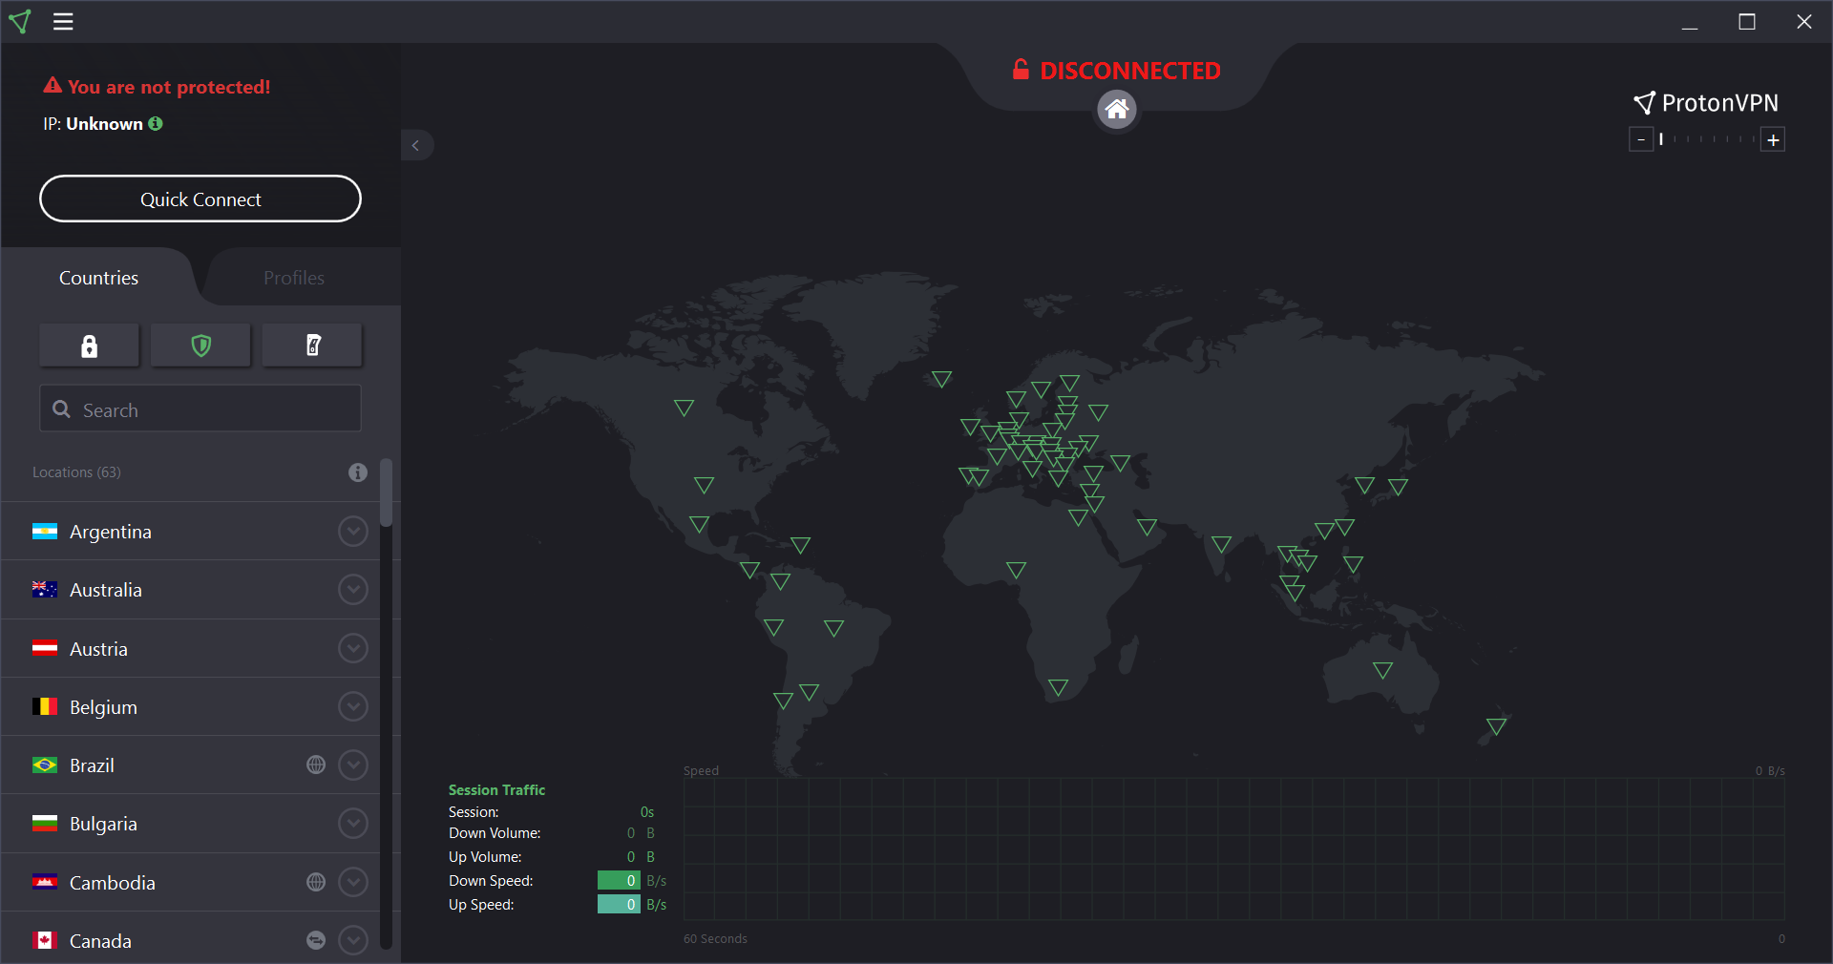This screenshot has width=1833, height=964.
Task: Click the info icon beside IP Unknown
Action: pyautogui.click(x=155, y=123)
